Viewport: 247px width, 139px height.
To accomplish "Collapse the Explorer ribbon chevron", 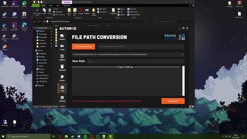I will click(190, 5).
